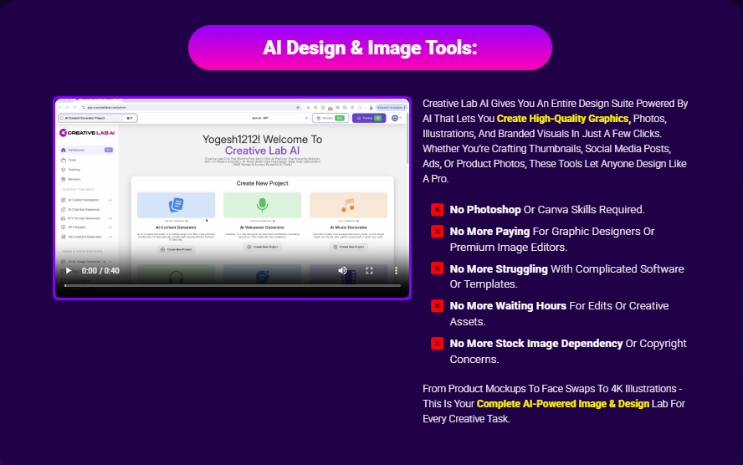Click the No More Waiting Hours bullet text
This screenshot has height=465, width=743.
click(x=559, y=314)
